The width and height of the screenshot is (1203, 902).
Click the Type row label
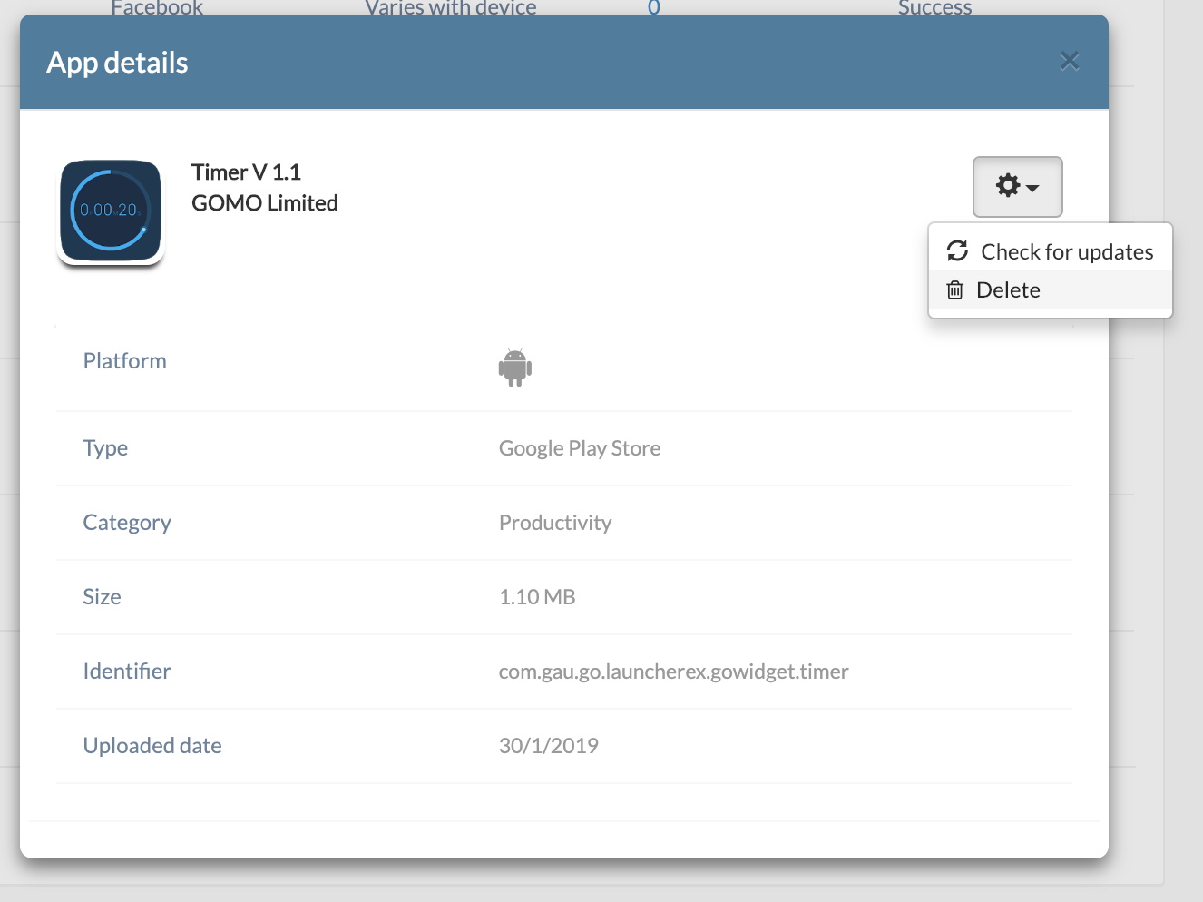(x=105, y=448)
